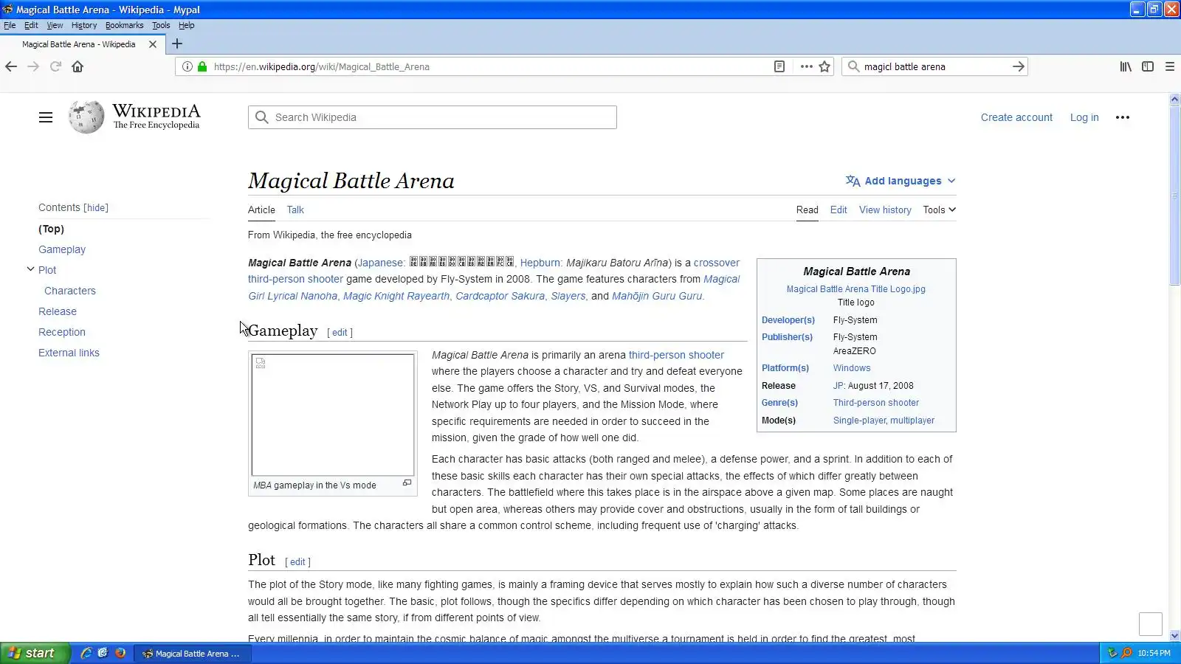Click the browser search box text
Screen dimensions: 1181x664
904,66
